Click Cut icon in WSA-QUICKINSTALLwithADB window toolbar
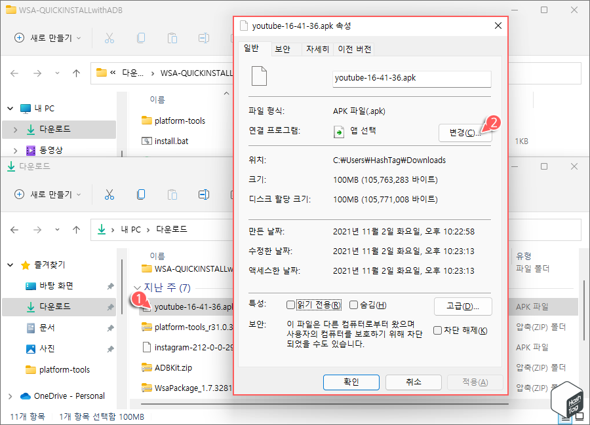Screen dimensions: 590x425 [x=109, y=38]
